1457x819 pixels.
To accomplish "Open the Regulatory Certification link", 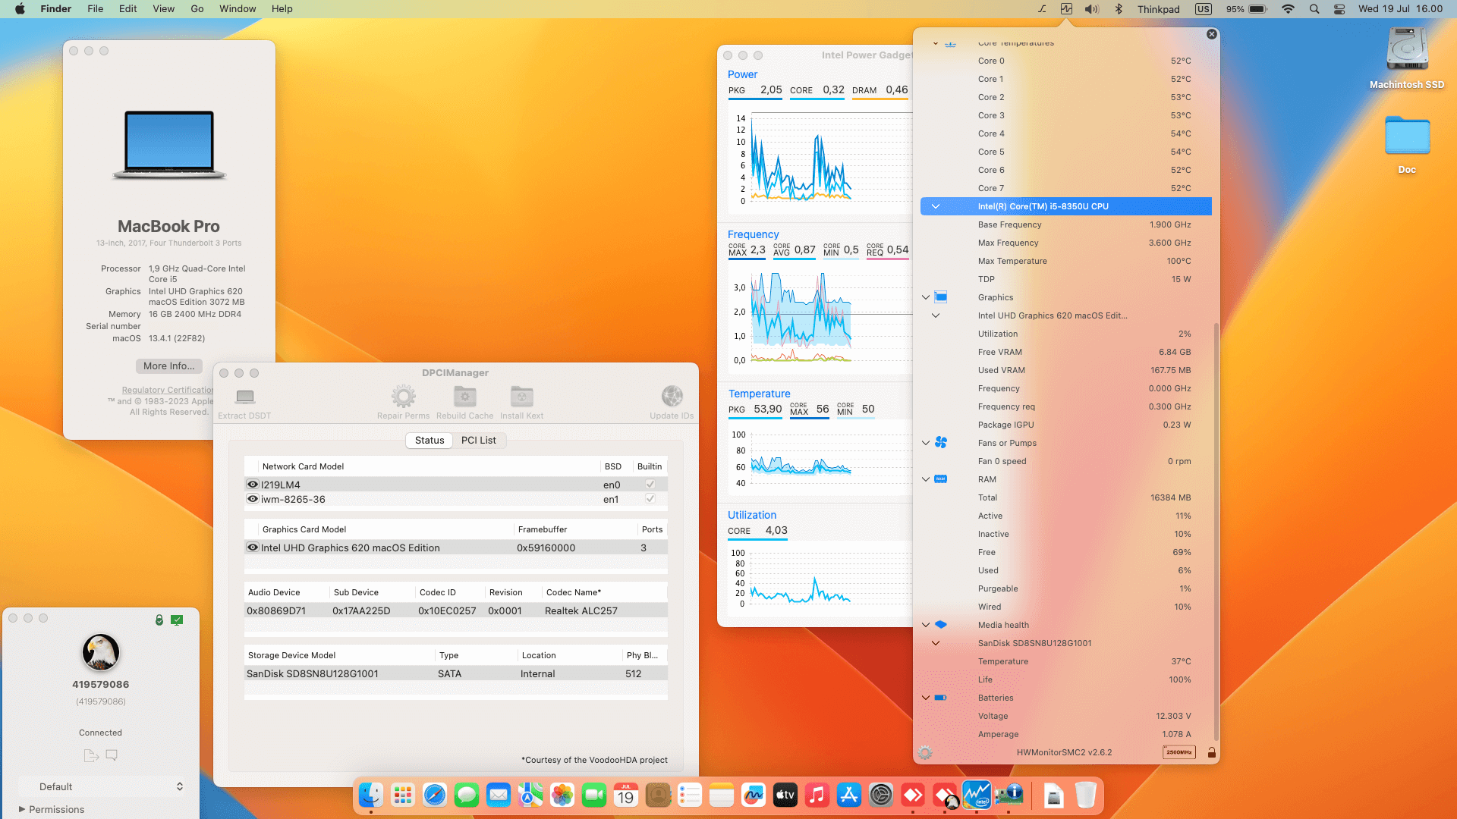I will click(x=168, y=390).
